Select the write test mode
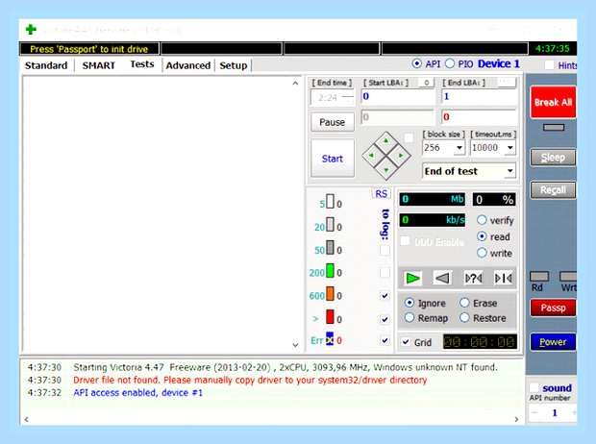This screenshot has height=444, width=596. (x=482, y=253)
